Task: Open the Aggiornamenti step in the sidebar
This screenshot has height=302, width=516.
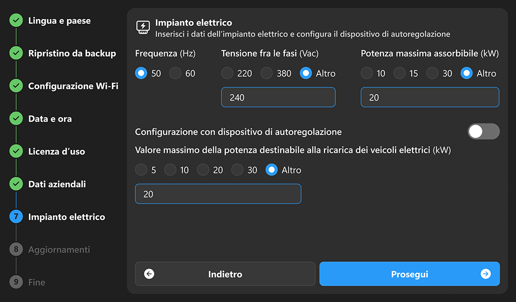Action: tap(59, 249)
